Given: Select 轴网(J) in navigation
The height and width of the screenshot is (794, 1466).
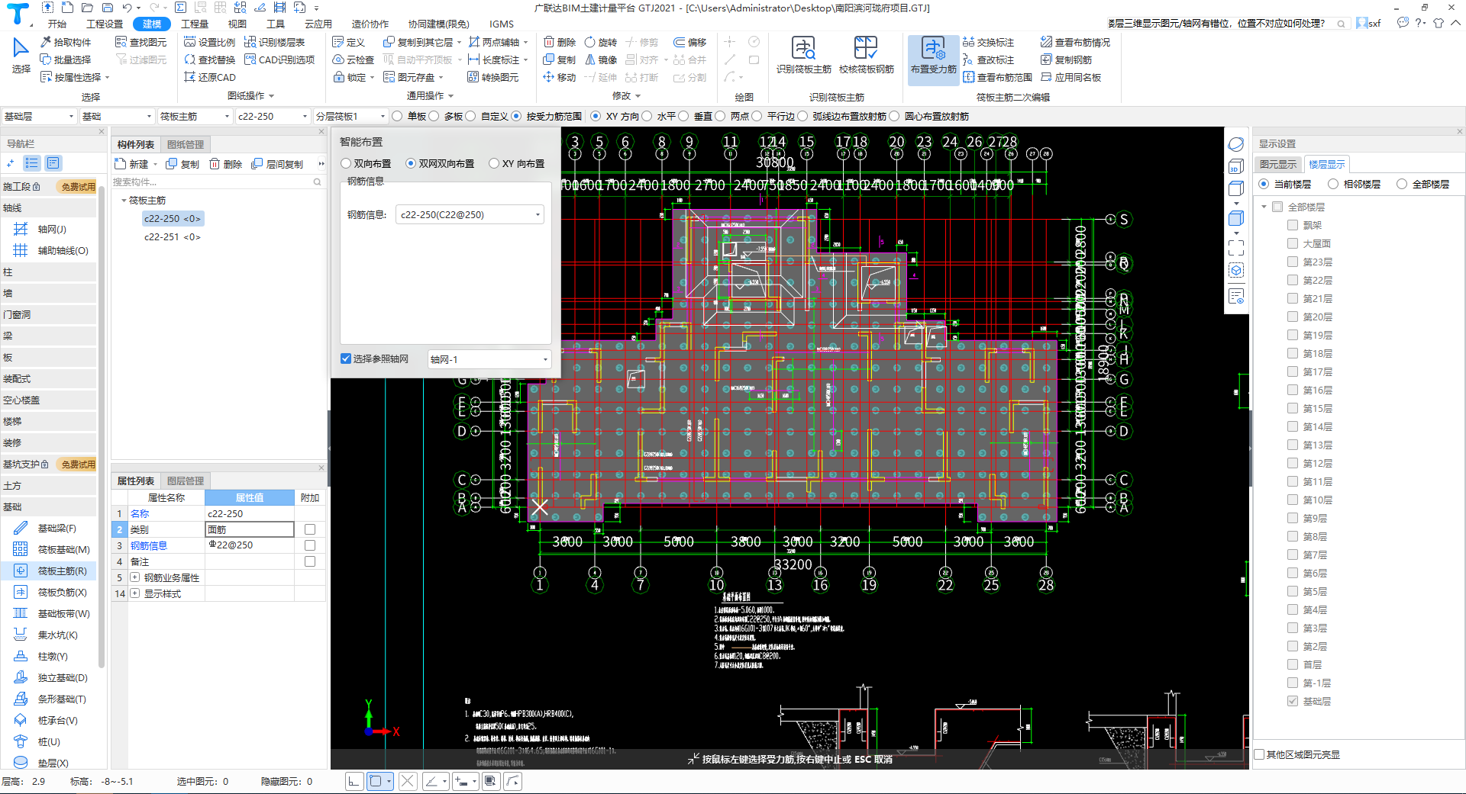Looking at the screenshot, I should [40, 229].
